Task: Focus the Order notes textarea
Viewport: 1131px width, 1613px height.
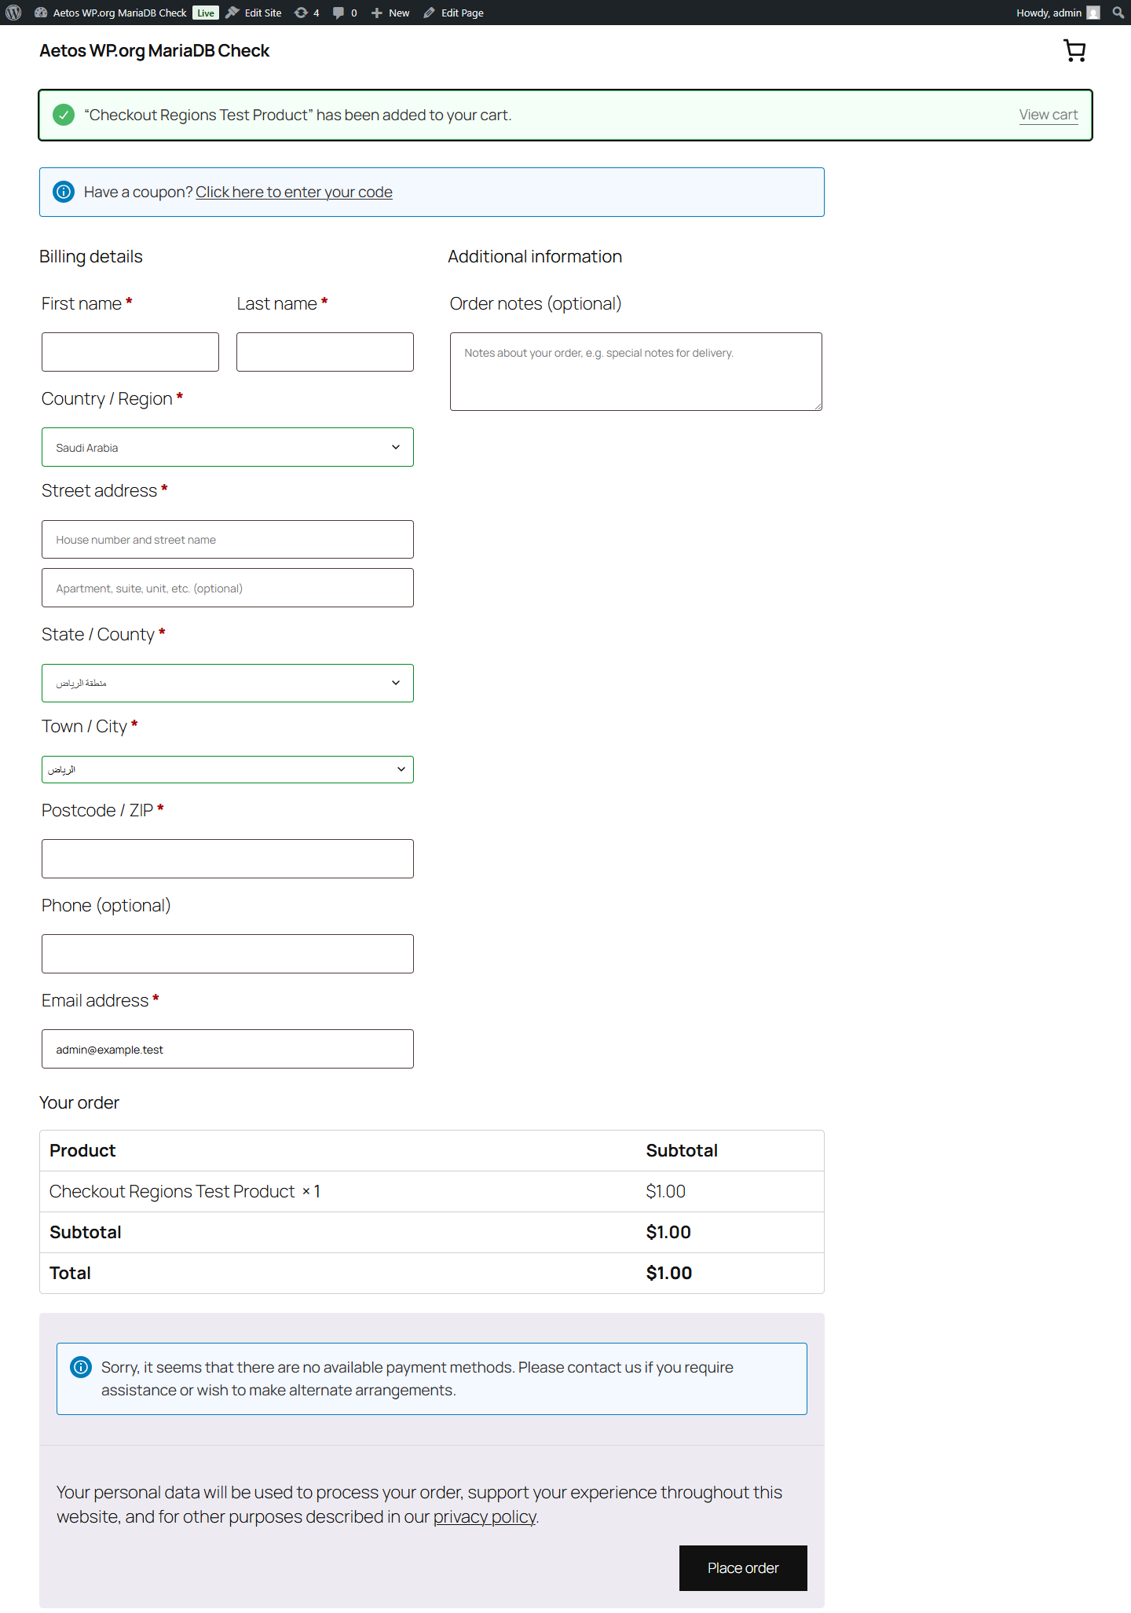Action: [x=636, y=372]
